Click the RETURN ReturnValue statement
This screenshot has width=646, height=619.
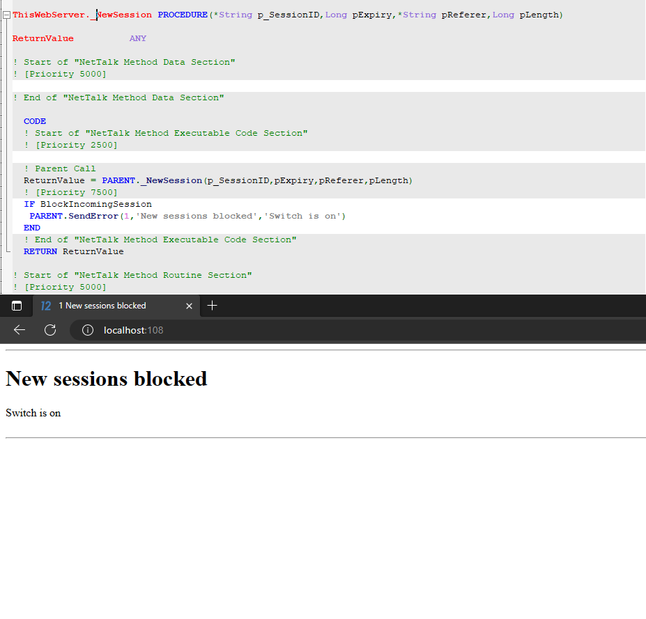[73, 251]
